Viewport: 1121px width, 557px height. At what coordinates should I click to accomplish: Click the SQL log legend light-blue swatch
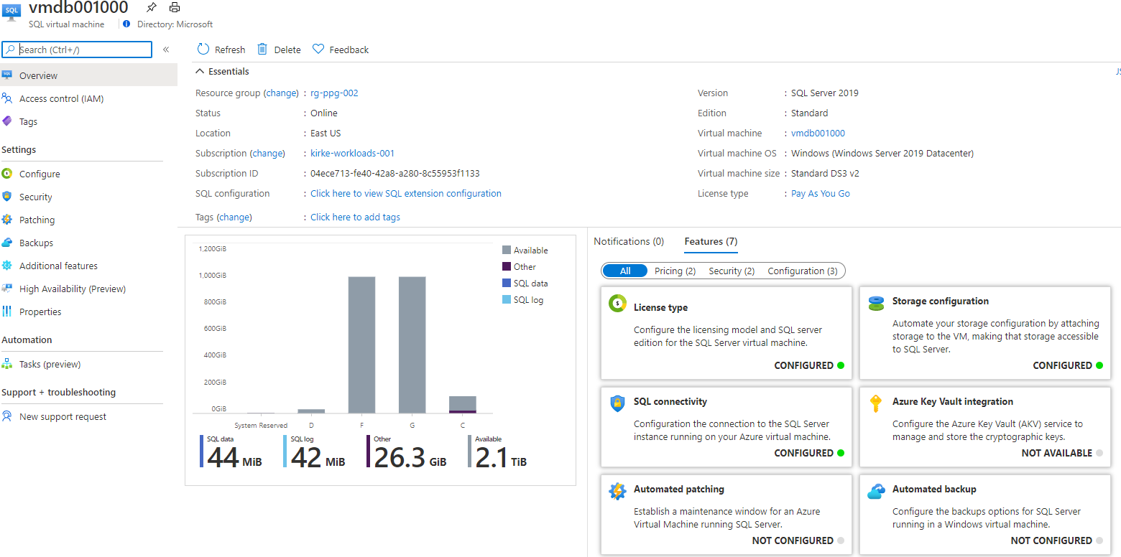point(507,299)
